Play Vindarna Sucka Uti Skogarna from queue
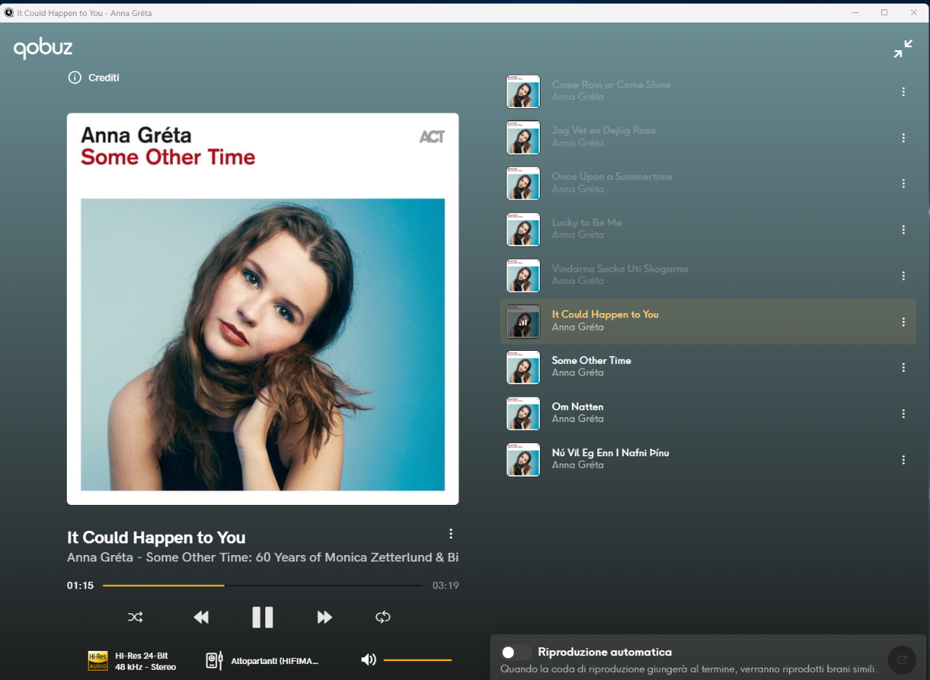The height and width of the screenshot is (680, 930). pyautogui.click(x=708, y=276)
